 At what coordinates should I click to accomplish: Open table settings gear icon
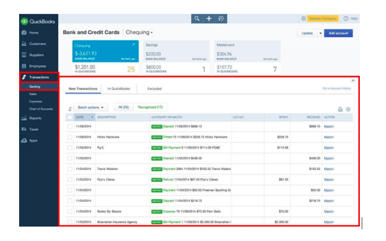tap(348, 109)
